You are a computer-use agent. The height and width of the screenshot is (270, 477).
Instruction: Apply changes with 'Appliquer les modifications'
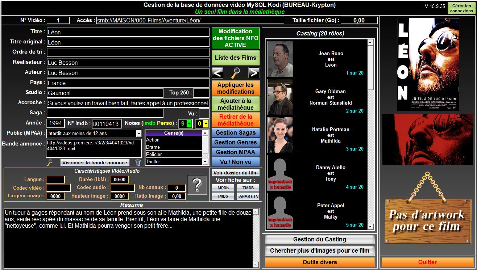236,88
